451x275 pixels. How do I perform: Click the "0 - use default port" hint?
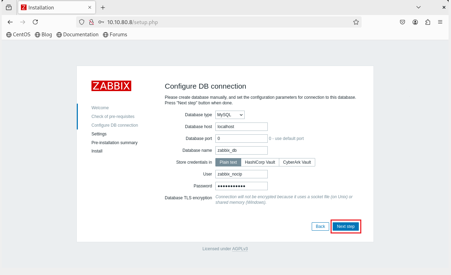286,139
